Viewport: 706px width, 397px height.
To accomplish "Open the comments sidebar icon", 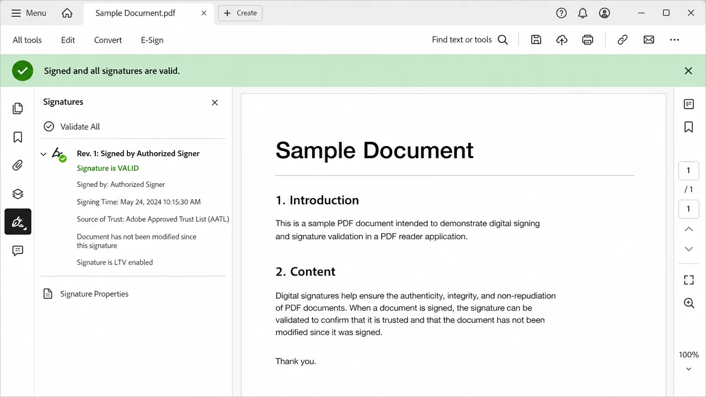I will 18,251.
